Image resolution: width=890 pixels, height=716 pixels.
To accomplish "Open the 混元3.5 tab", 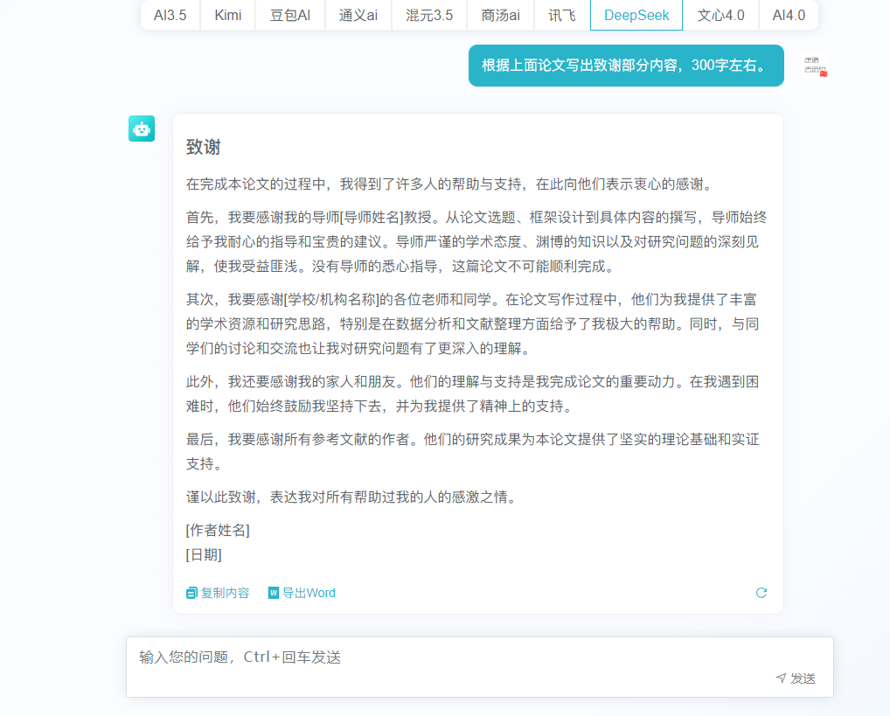I will 428,15.
